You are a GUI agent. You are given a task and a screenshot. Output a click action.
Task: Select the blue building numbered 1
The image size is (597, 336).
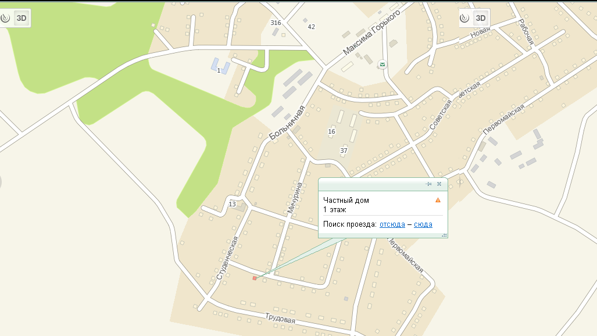pyautogui.click(x=220, y=67)
